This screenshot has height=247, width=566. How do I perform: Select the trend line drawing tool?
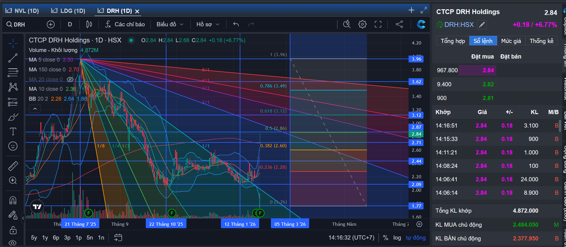(x=13, y=58)
